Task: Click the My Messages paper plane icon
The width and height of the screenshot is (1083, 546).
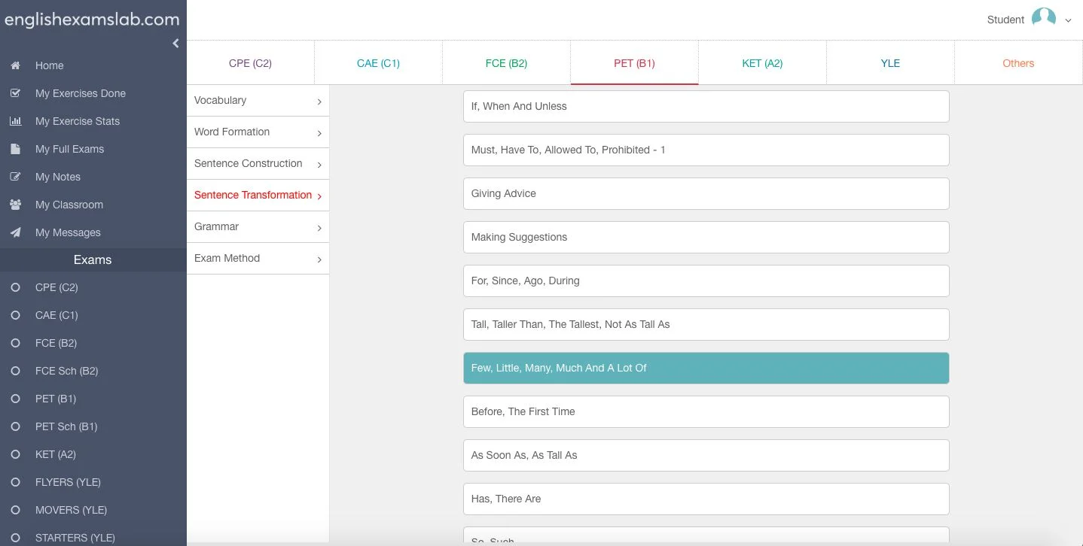Action: click(x=15, y=232)
